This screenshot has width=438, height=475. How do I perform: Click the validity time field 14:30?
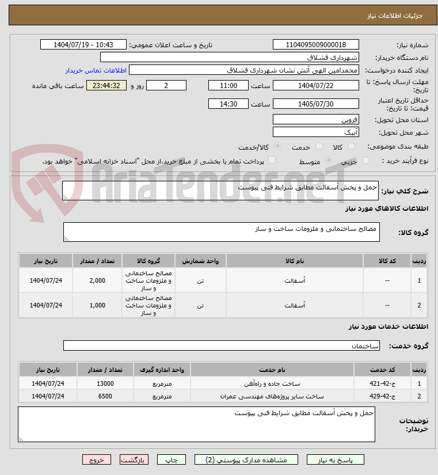click(x=228, y=104)
